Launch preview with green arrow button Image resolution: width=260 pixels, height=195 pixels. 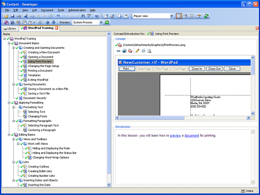pos(107,22)
